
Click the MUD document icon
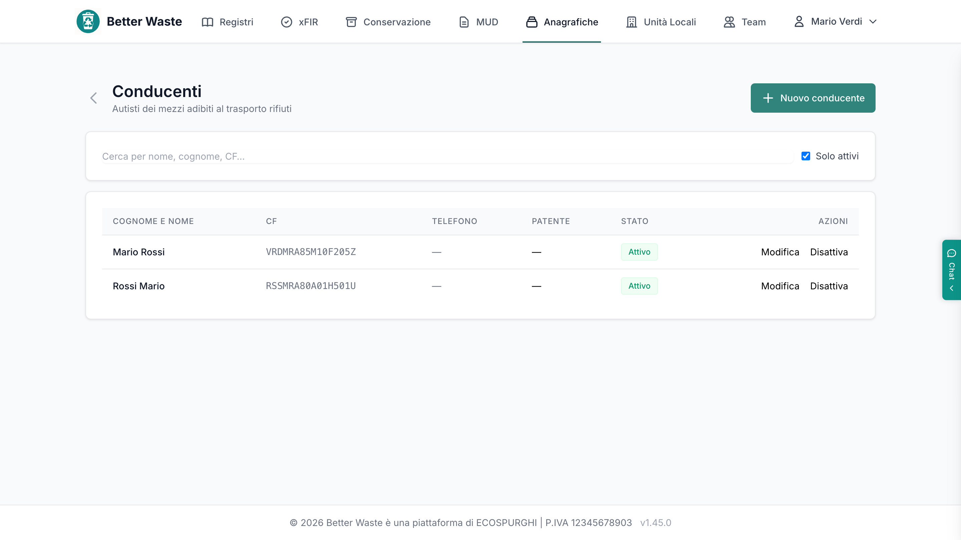[464, 22]
